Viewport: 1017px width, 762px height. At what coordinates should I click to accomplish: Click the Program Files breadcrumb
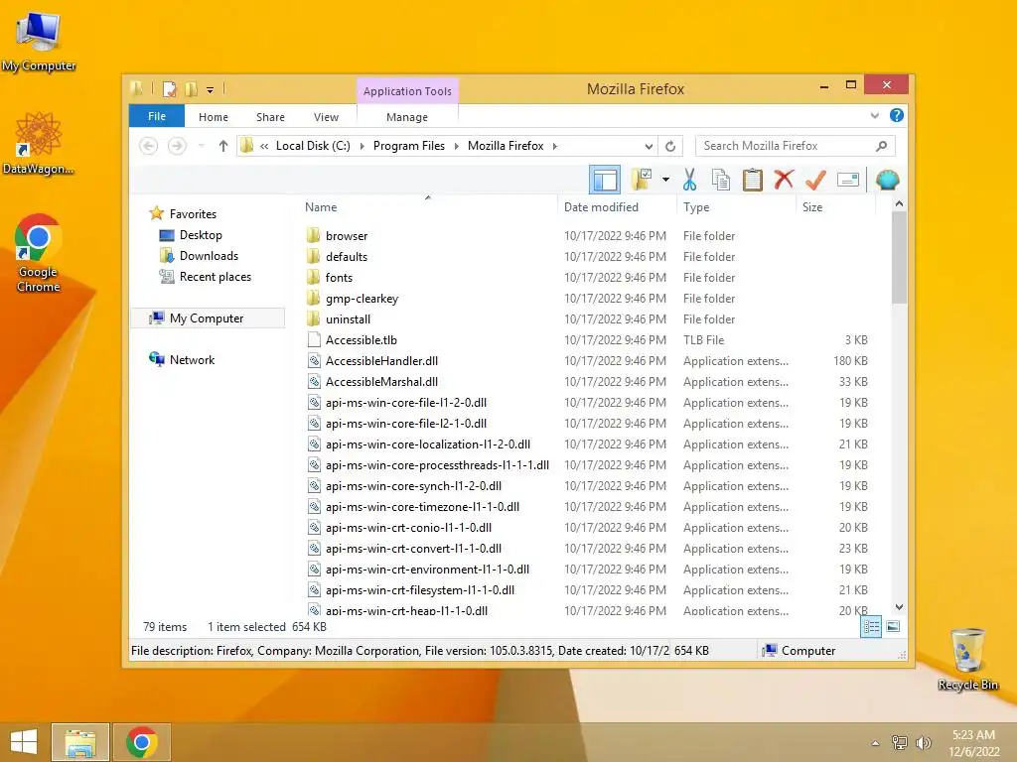click(408, 146)
